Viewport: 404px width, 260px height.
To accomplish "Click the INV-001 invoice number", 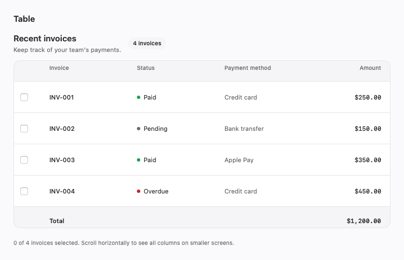I will (62, 97).
